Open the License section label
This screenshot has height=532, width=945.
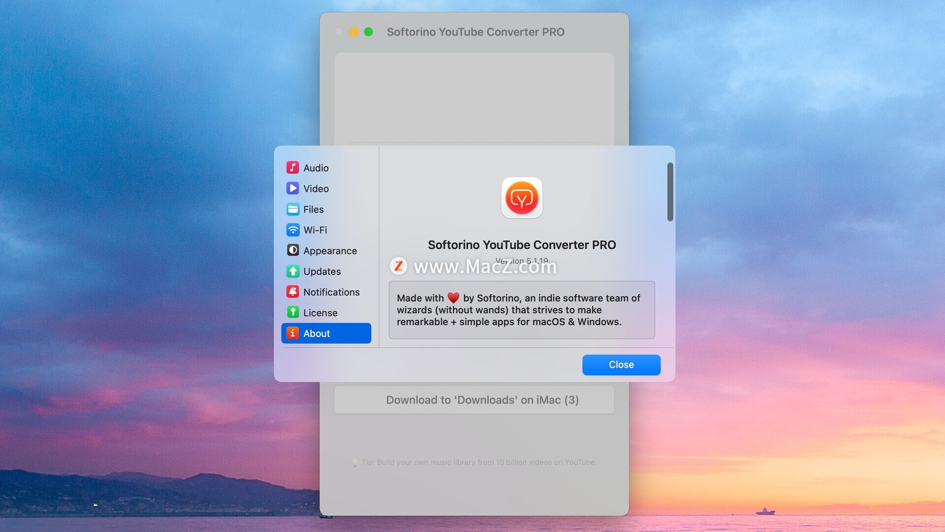point(320,313)
